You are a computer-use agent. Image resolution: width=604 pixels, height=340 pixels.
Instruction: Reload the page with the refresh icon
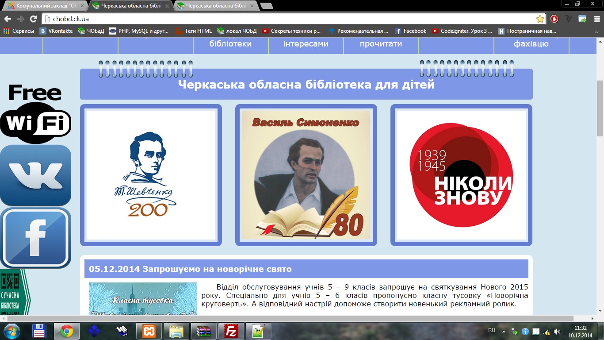(x=33, y=19)
